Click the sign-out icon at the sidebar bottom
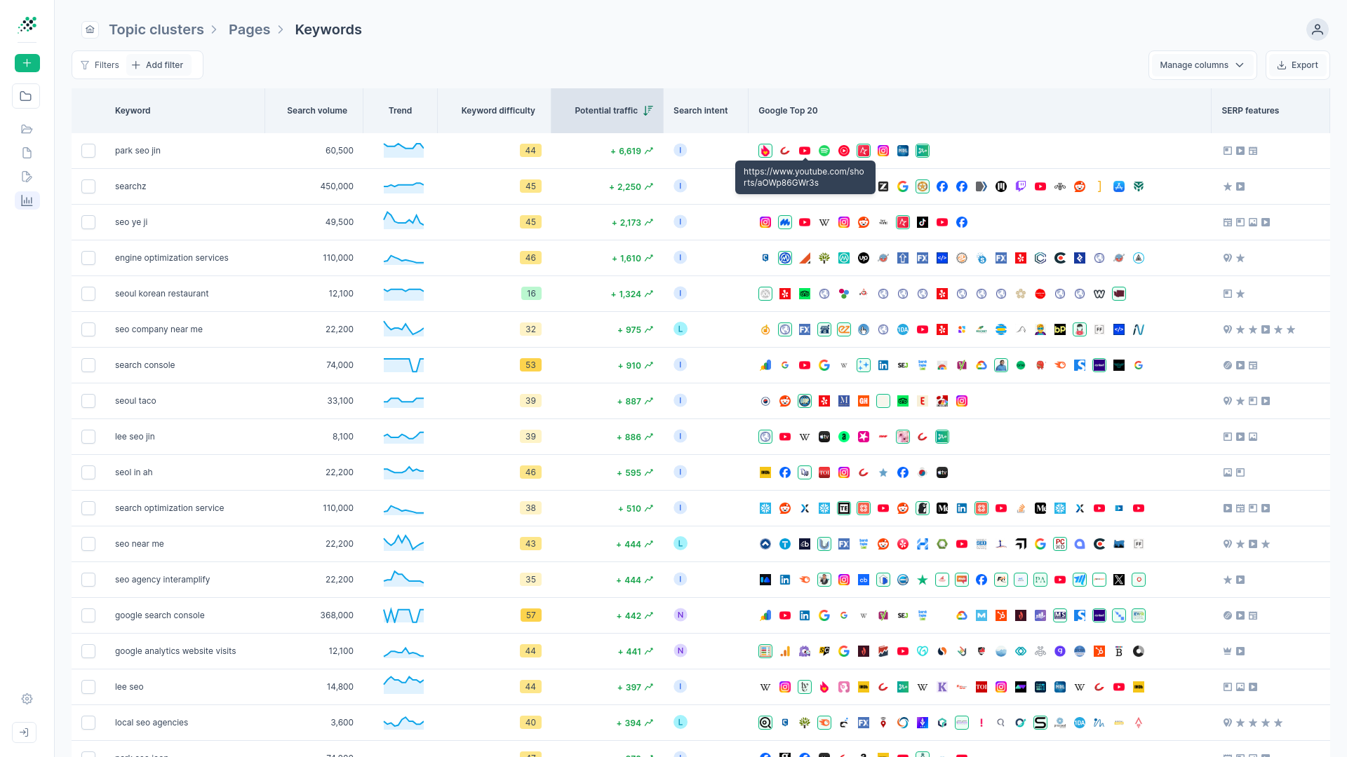This screenshot has height=757, width=1347. point(24,732)
